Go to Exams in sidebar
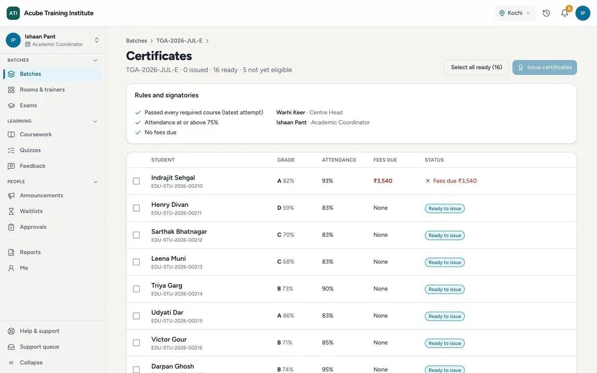The width and height of the screenshot is (597, 373). pos(53,106)
